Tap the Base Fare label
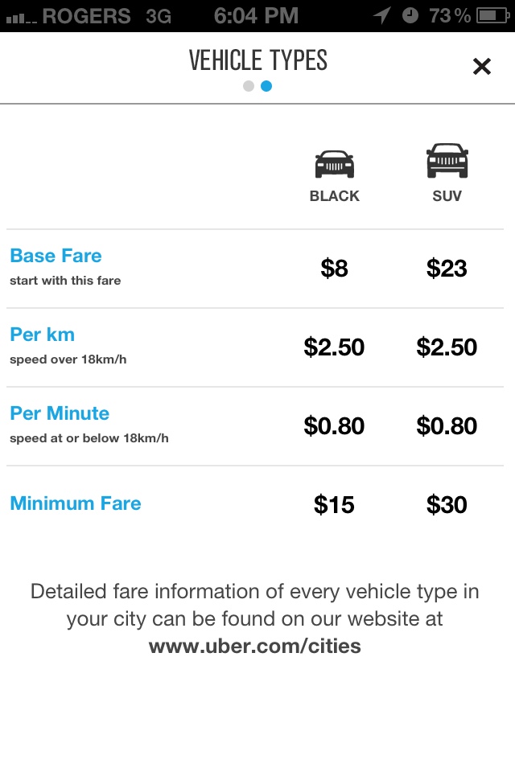The height and width of the screenshot is (772, 515). (x=56, y=257)
